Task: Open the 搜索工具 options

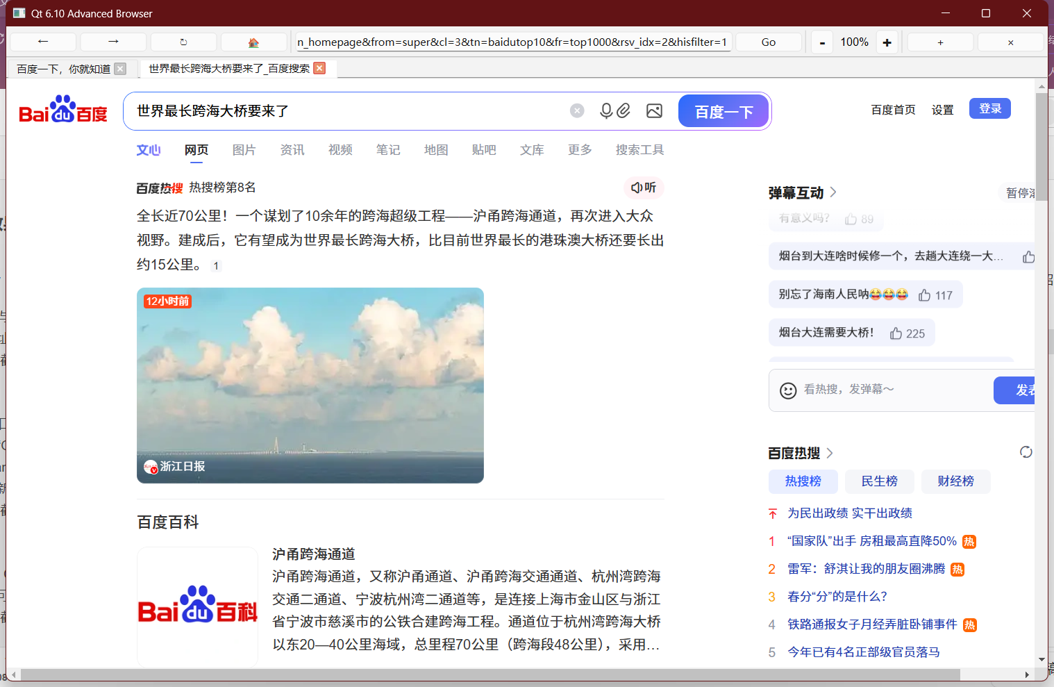Action: [639, 150]
